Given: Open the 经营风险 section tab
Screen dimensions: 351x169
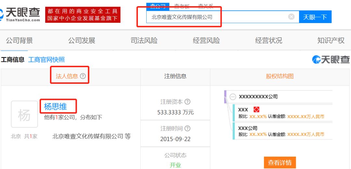Looking at the screenshot, I should pos(206,41).
